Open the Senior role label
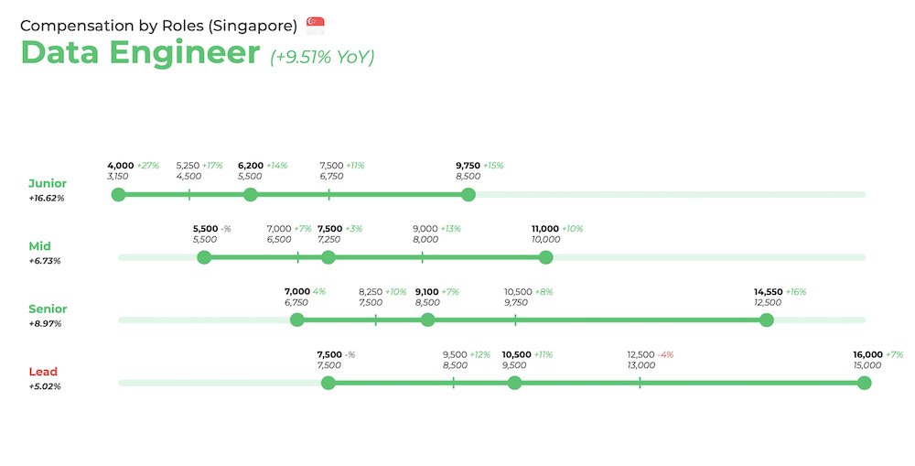This screenshot has height=466, width=915. [x=48, y=309]
